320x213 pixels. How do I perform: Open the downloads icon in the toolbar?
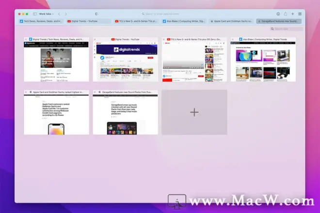[278, 14]
